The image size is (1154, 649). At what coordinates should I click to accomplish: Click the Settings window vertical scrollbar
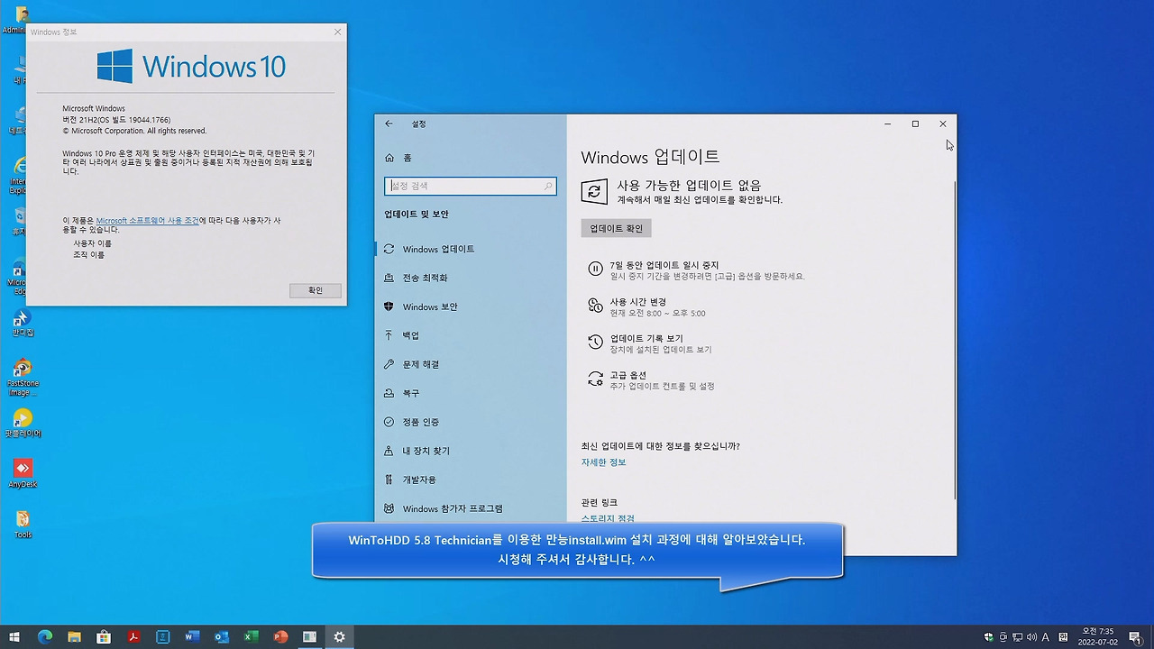click(954, 339)
